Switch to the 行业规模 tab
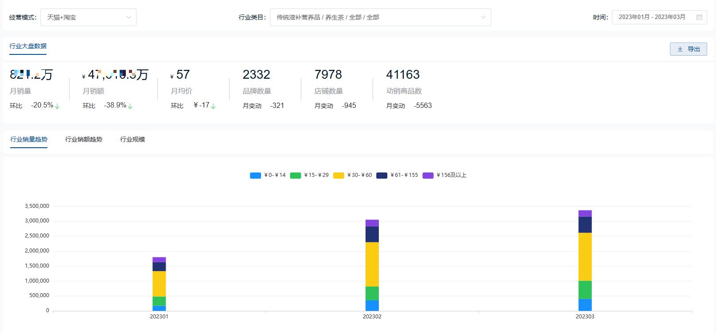The width and height of the screenshot is (716, 333). (132, 139)
